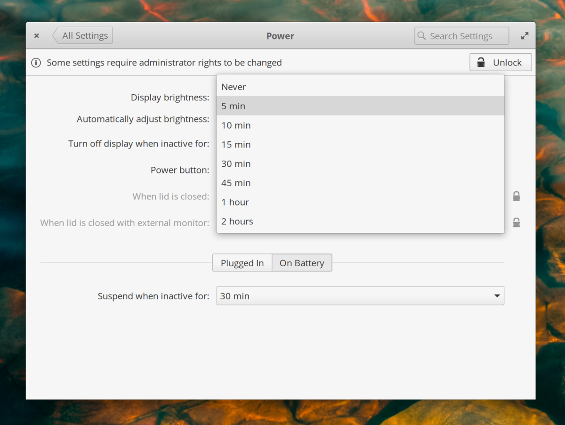The height and width of the screenshot is (425, 565).
Task: Maximize the Power settings window
Action: [525, 36]
